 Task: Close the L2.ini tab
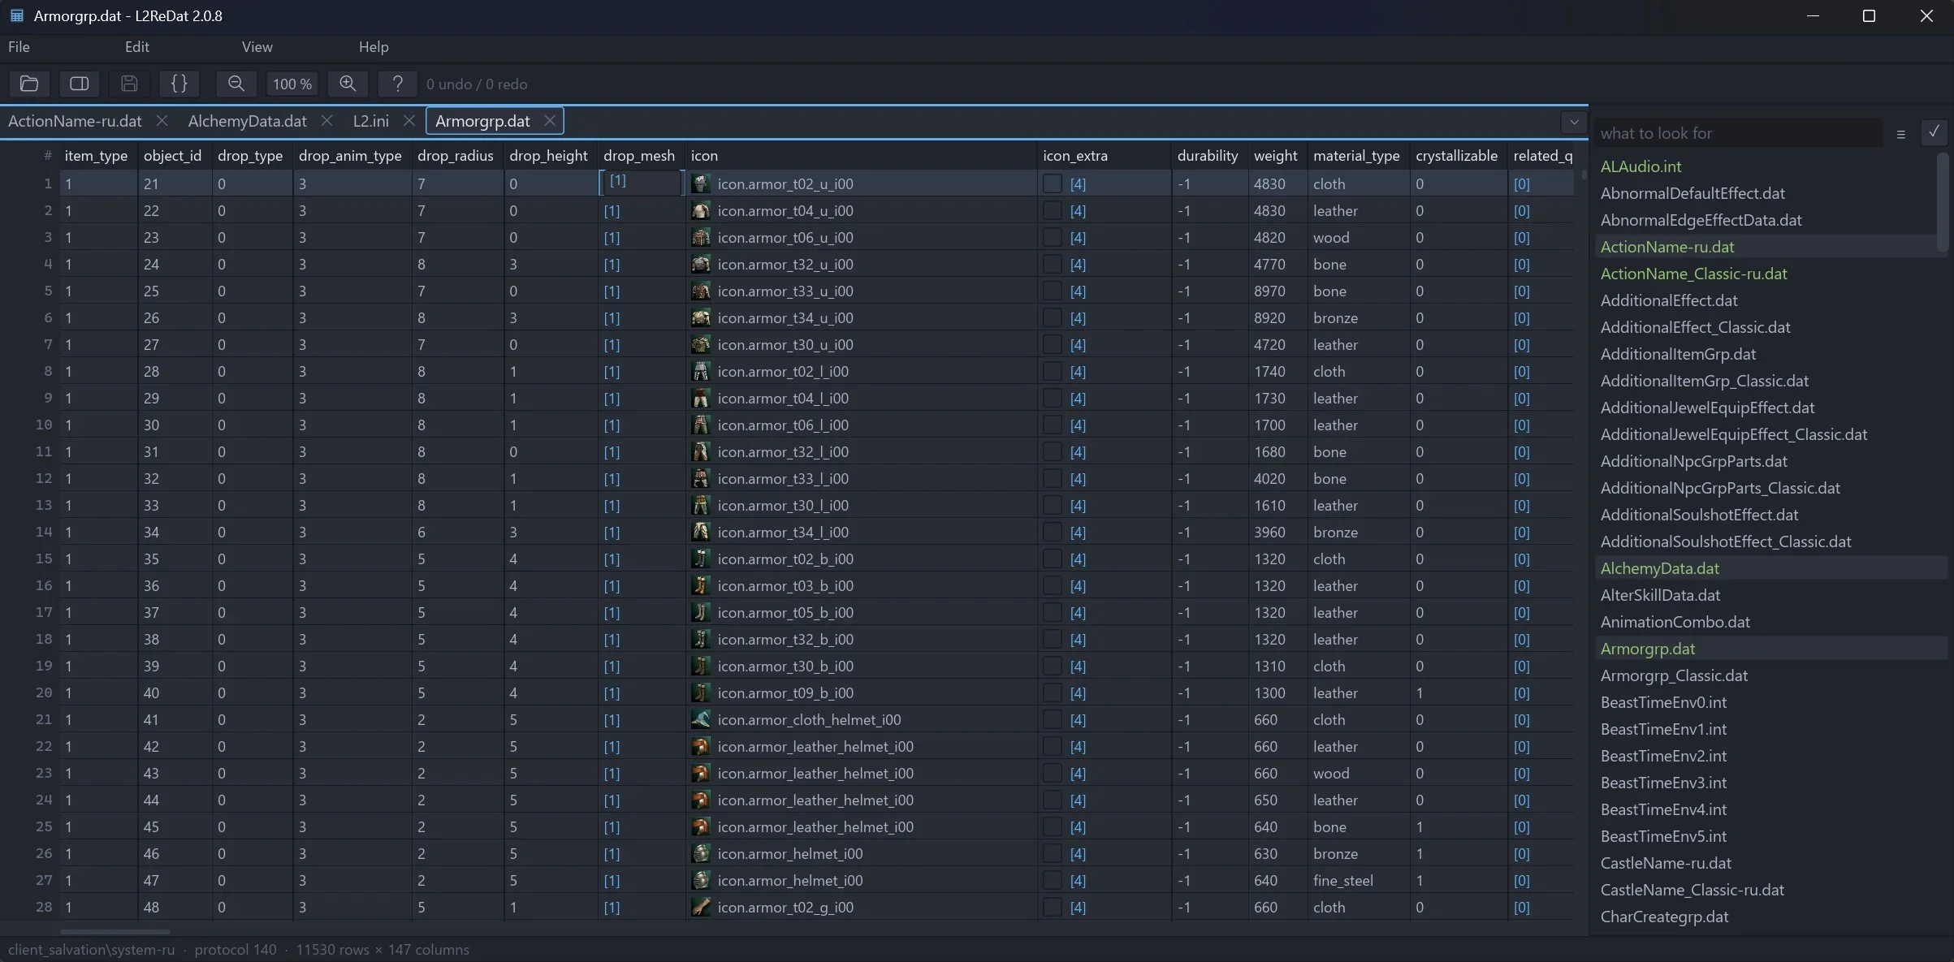point(409,121)
